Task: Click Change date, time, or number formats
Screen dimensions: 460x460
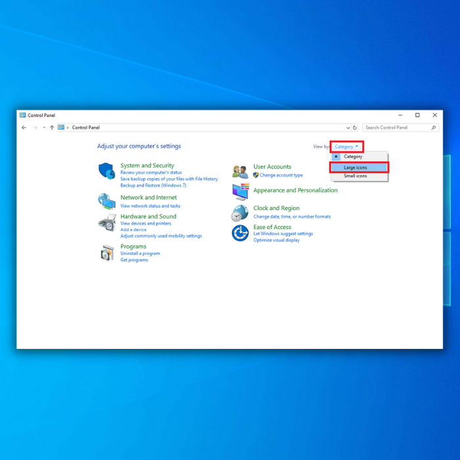Action: 292,216
